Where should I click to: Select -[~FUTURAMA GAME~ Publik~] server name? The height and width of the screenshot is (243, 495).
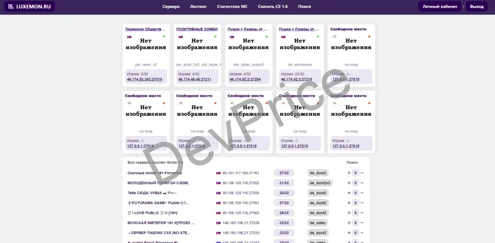pos(158,202)
